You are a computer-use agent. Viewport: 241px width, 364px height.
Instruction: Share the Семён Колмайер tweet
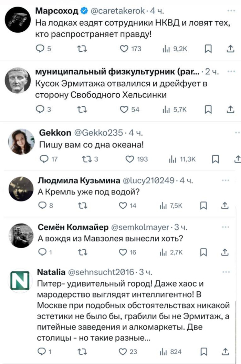coord(226,252)
